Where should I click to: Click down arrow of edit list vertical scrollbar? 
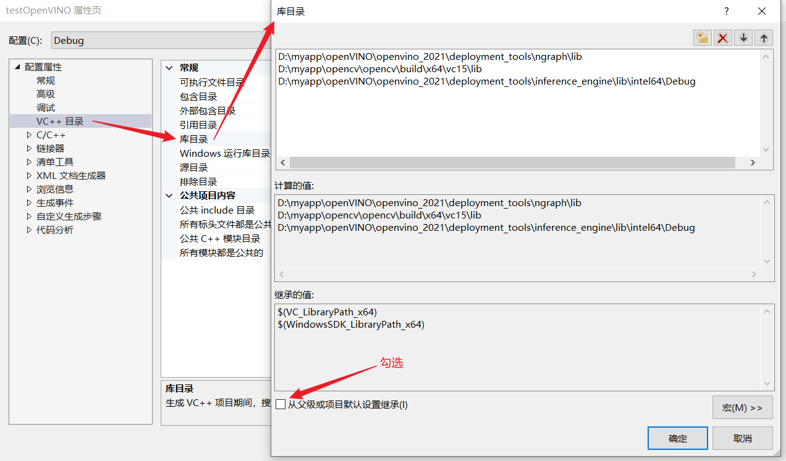tap(766, 149)
